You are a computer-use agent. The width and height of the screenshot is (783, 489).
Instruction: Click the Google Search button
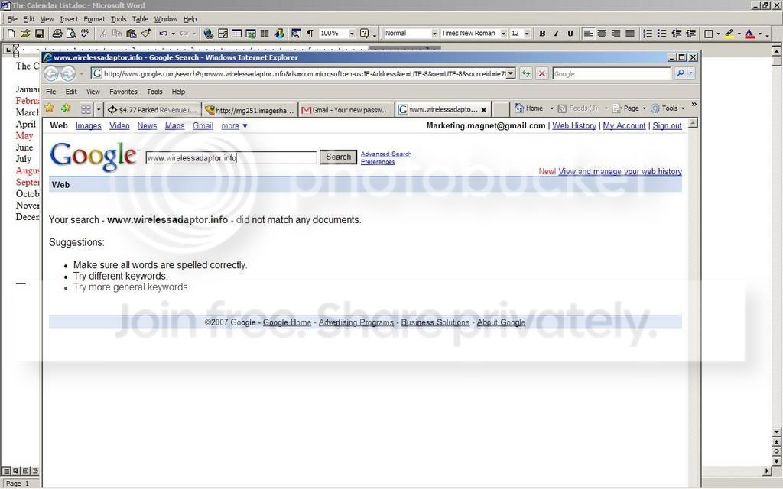click(x=338, y=157)
